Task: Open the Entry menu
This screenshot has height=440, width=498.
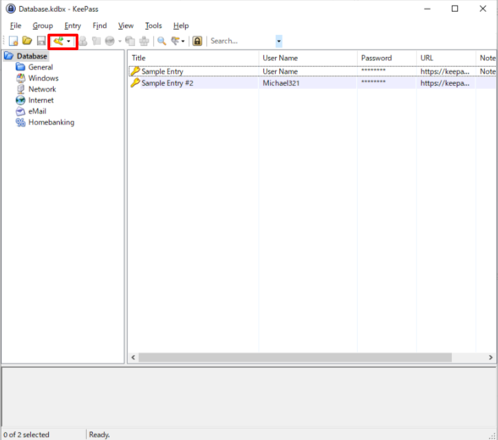Action: click(72, 25)
